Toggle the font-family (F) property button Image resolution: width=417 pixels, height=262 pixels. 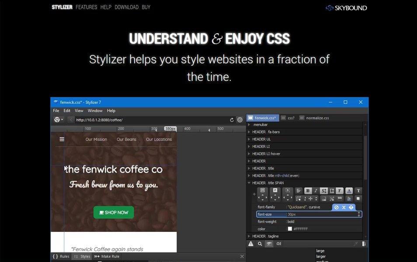(x=340, y=191)
